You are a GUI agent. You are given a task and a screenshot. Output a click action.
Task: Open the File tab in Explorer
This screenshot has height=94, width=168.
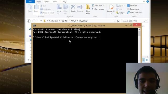(x=30, y=2)
